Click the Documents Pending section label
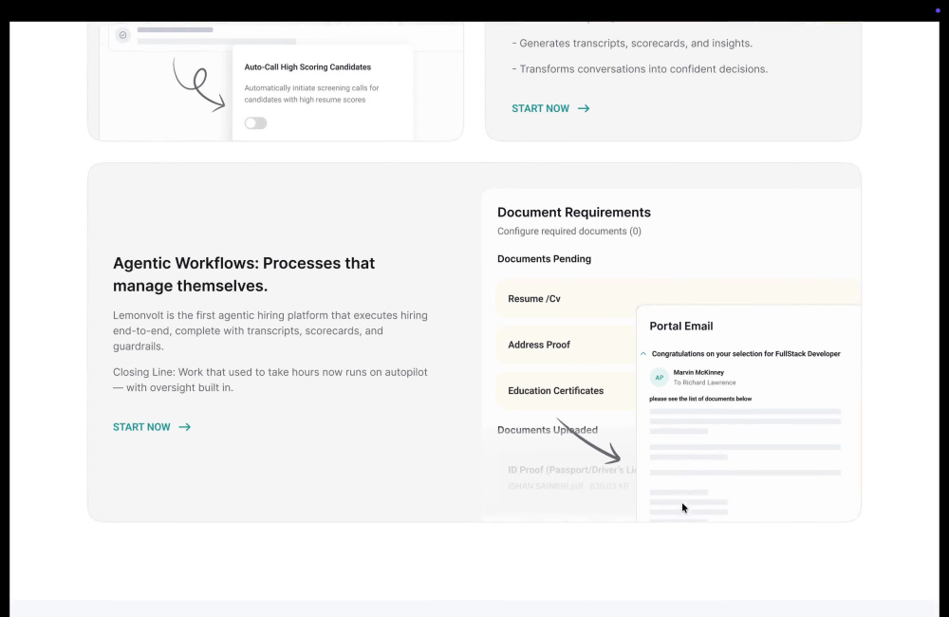Screen dimensions: 949x617 click(x=544, y=258)
